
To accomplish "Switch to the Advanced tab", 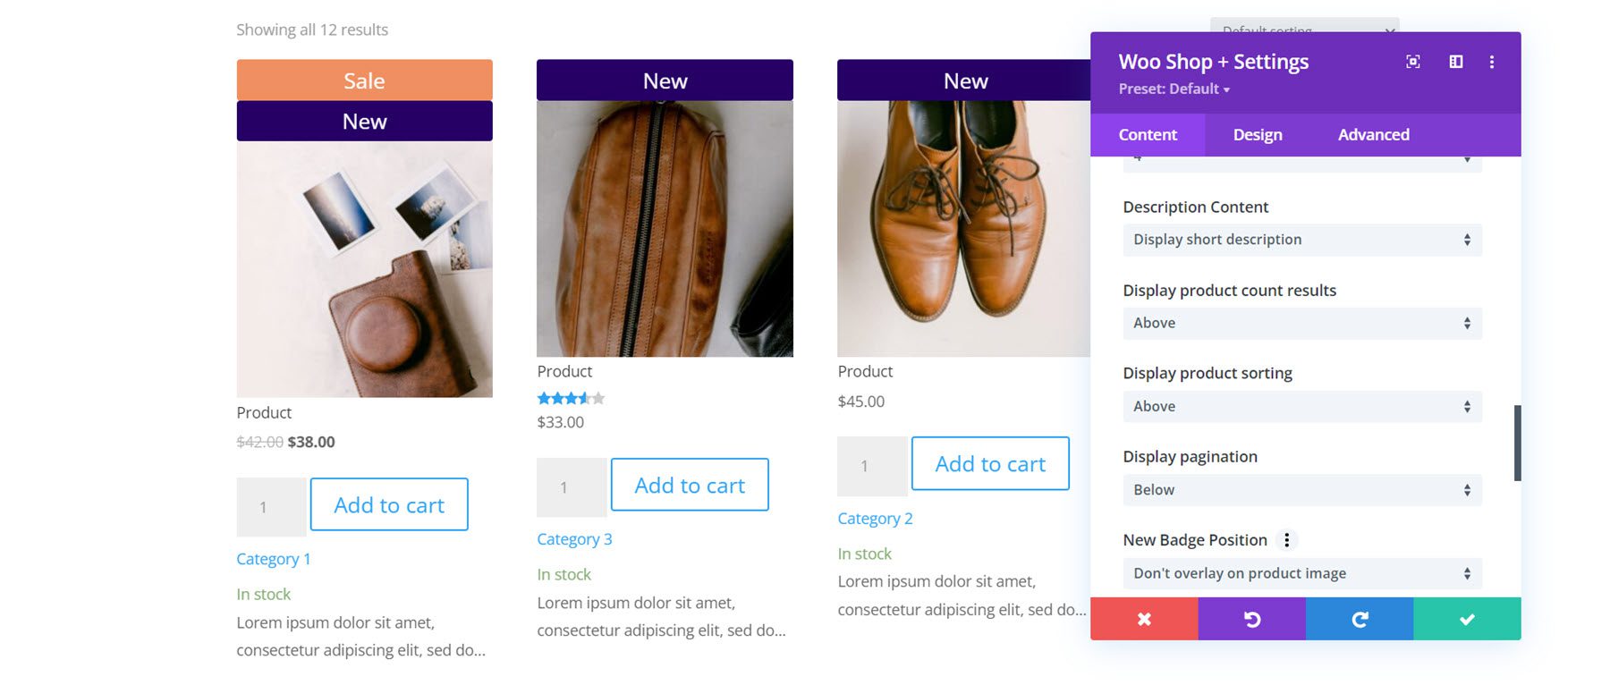I will [1373, 135].
